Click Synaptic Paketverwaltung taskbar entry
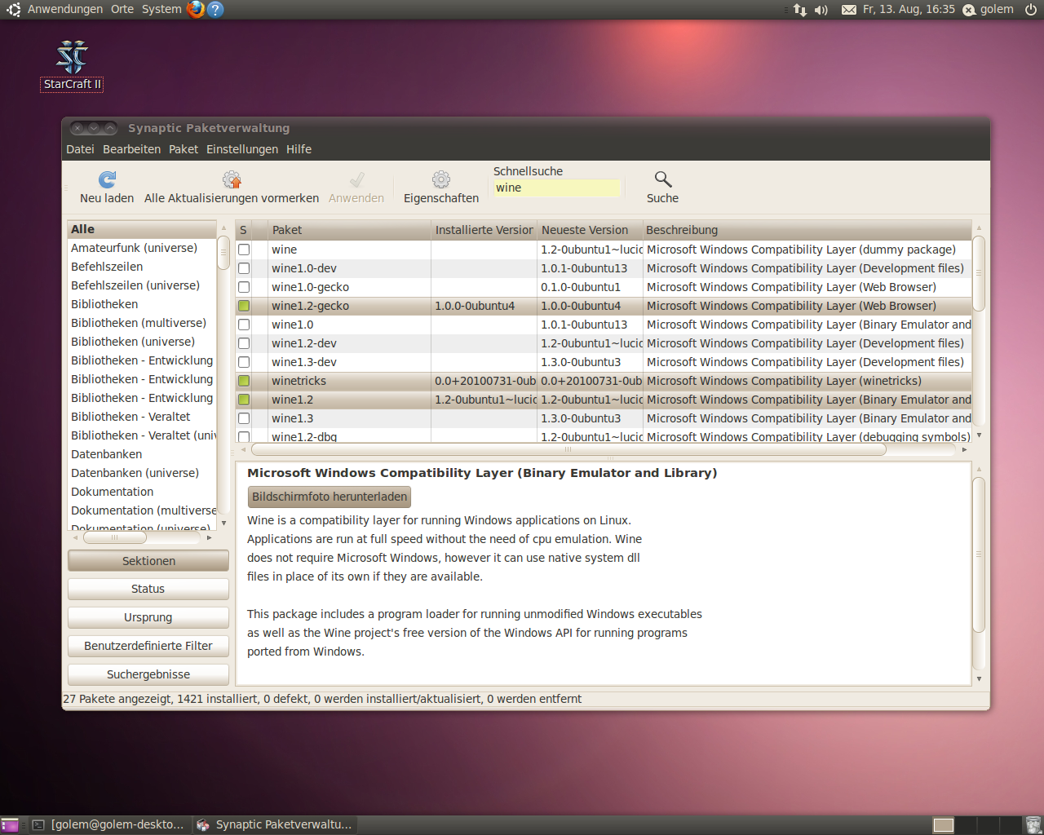1044x835 pixels. (276, 825)
